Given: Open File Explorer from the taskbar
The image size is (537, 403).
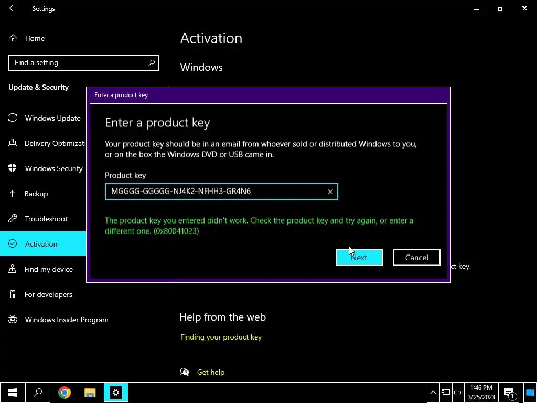Looking at the screenshot, I should coord(90,393).
